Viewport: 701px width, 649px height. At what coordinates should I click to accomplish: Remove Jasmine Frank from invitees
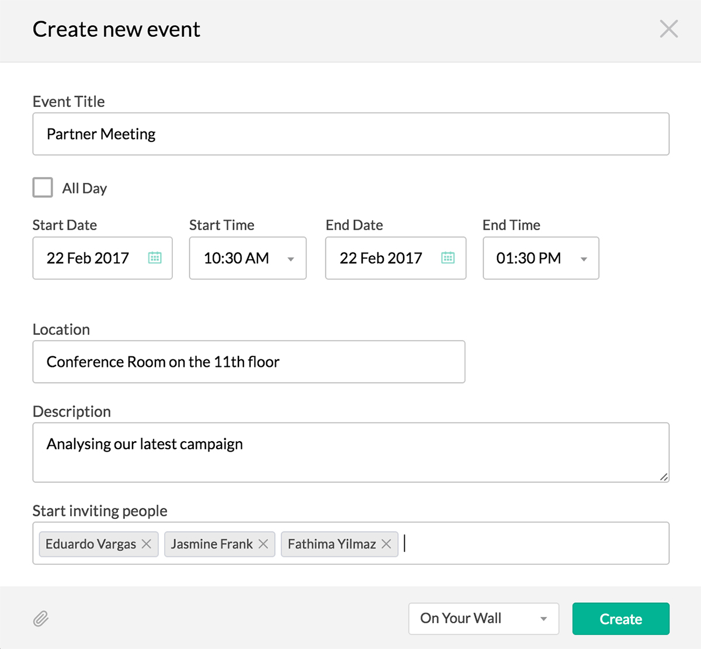263,544
